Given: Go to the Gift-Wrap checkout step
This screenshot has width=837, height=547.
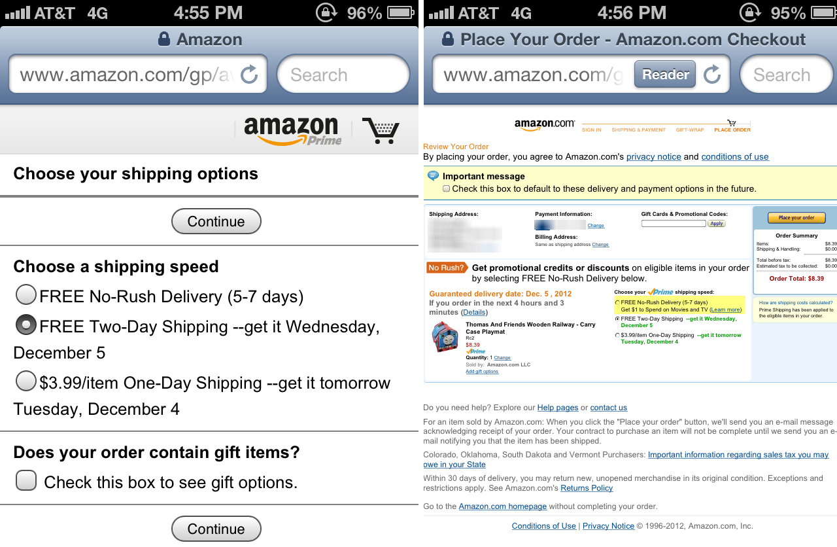Looking at the screenshot, I should pos(690,130).
